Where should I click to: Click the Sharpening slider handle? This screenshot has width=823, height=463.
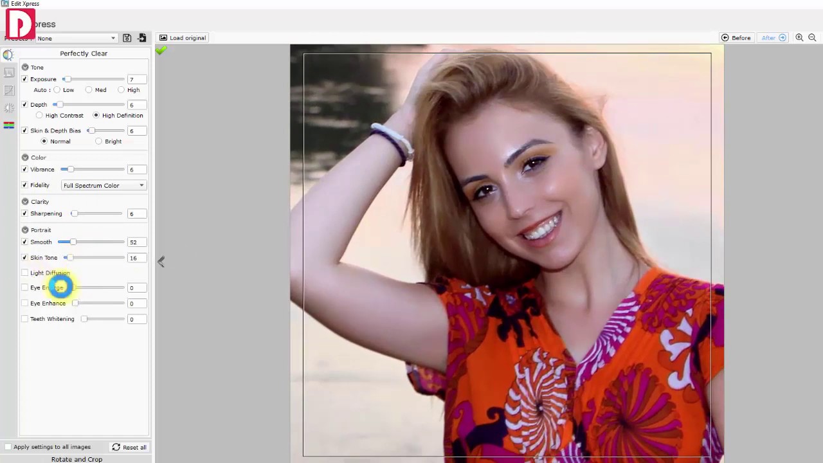click(74, 213)
